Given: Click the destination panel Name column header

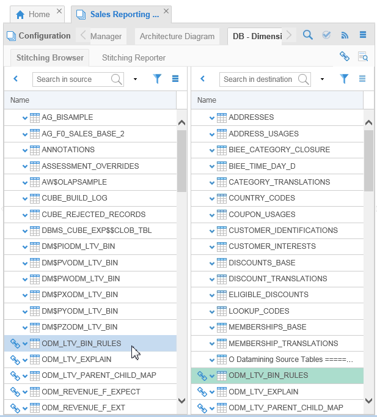Looking at the screenshot, I should (x=277, y=100).
